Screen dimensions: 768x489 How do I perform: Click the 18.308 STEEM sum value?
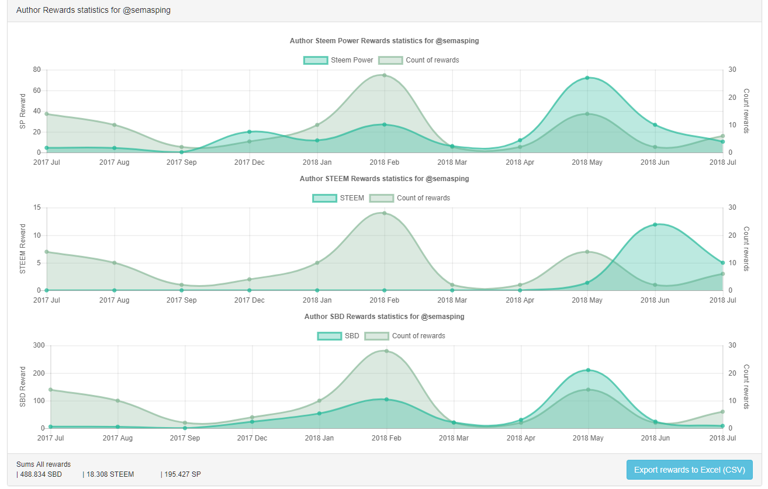[x=110, y=474]
